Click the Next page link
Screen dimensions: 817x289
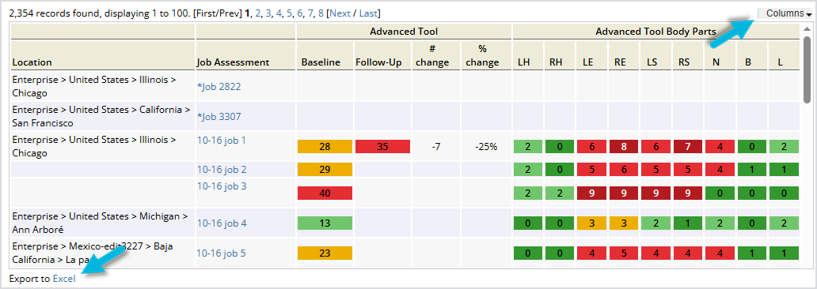[x=340, y=13]
